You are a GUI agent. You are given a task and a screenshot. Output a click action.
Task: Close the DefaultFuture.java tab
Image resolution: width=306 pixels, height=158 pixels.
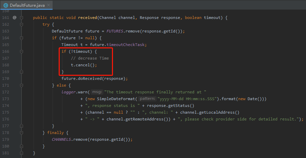coord(49,5)
